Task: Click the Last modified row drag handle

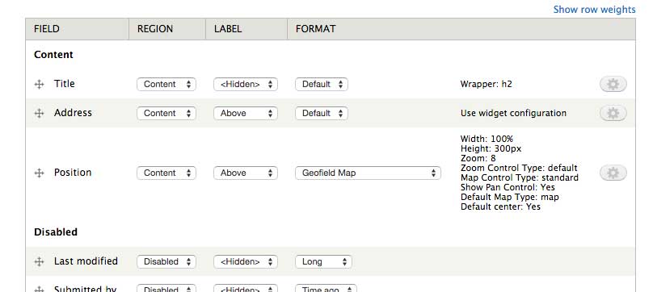Action: [x=39, y=261]
